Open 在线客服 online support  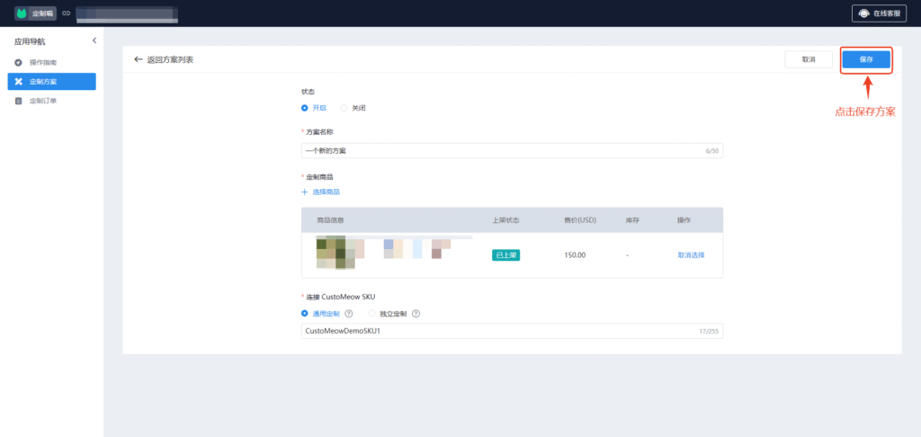[x=879, y=13]
